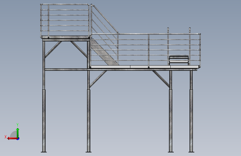Viewport: 241px width, 156px height.
Task: Select the far-right support leg of the structure
Action: pyautogui.click(x=191, y=111)
